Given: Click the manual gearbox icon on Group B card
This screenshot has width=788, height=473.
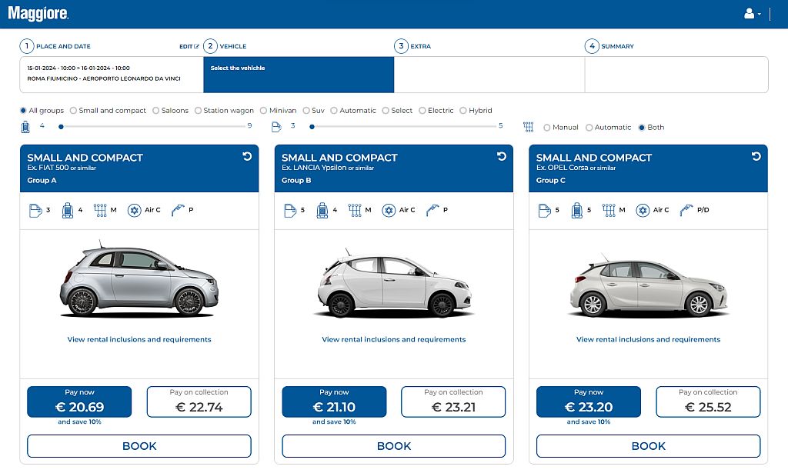Looking at the screenshot, I should pyautogui.click(x=356, y=209).
